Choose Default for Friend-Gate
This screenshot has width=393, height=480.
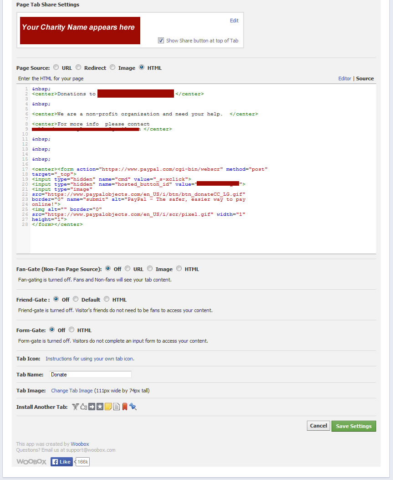(76, 299)
